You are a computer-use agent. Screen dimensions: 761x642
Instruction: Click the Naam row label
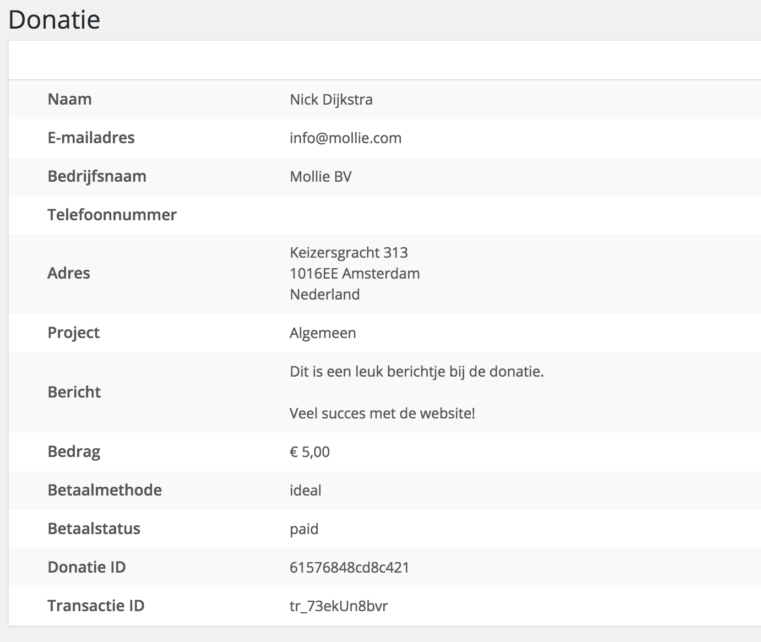69,100
